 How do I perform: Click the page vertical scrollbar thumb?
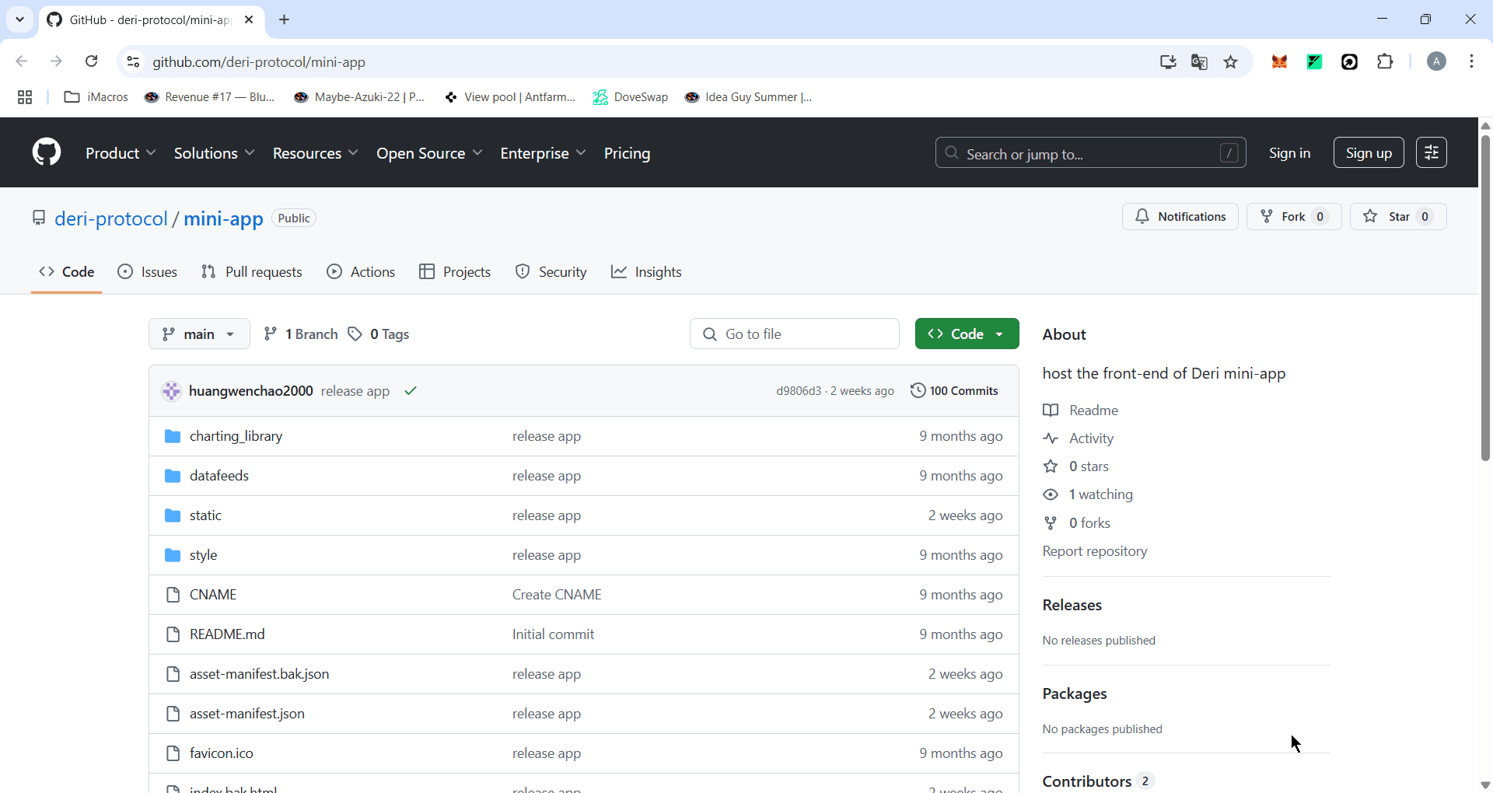pyautogui.click(x=1485, y=297)
